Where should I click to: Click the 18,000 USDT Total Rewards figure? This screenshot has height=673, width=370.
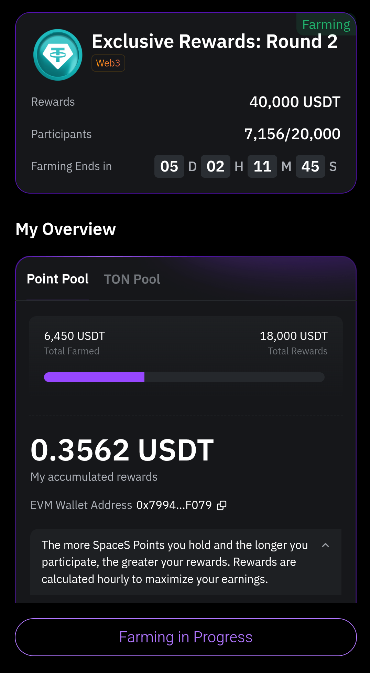pos(293,336)
